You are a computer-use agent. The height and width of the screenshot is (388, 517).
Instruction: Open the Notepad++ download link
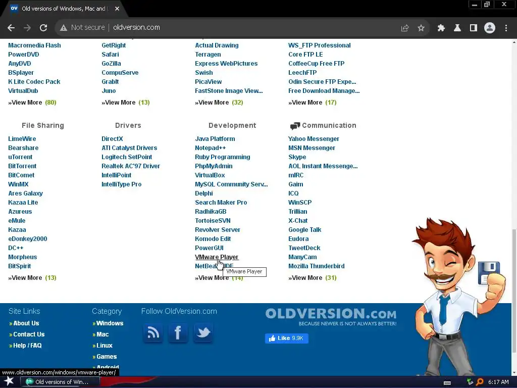pos(211,148)
